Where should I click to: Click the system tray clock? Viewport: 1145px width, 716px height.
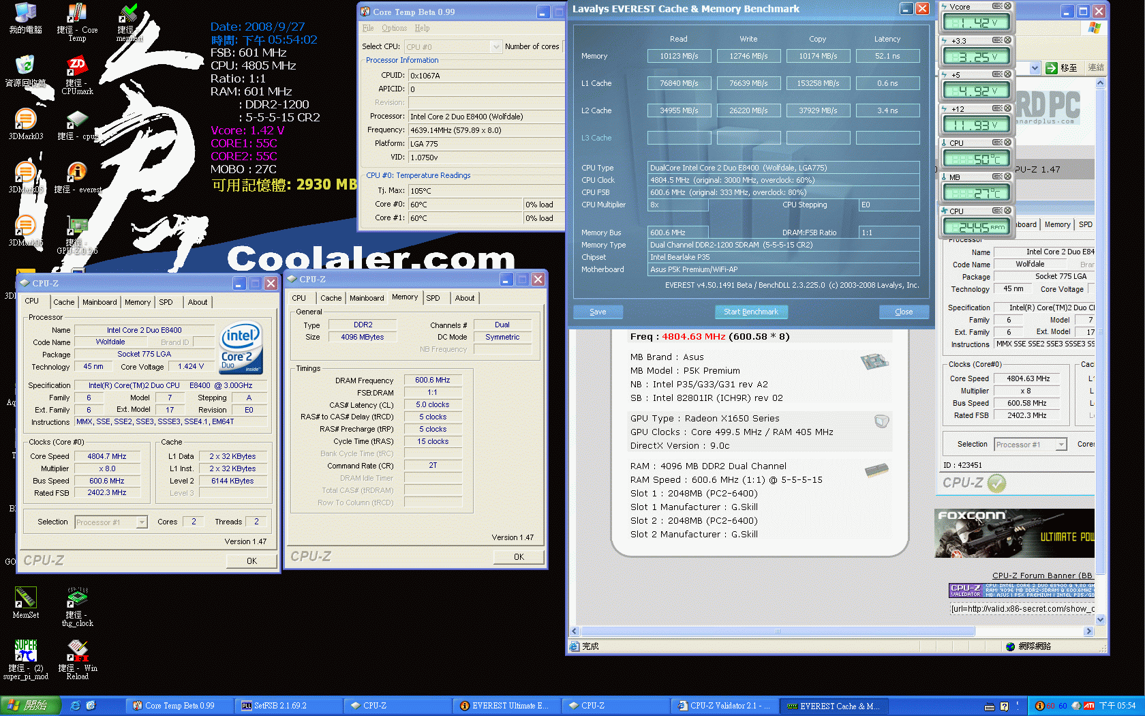pyautogui.click(x=1117, y=706)
